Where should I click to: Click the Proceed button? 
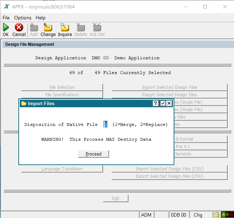pos(94,154)
